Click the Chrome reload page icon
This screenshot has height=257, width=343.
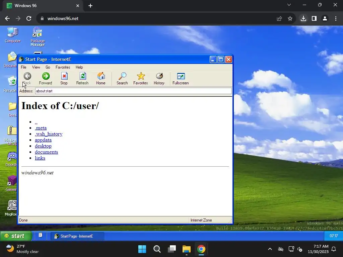[29, 19]
